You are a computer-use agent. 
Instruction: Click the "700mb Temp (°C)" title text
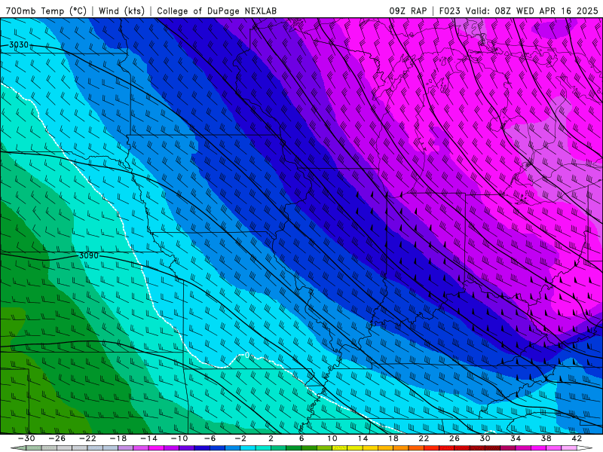[x=46, y=11]
